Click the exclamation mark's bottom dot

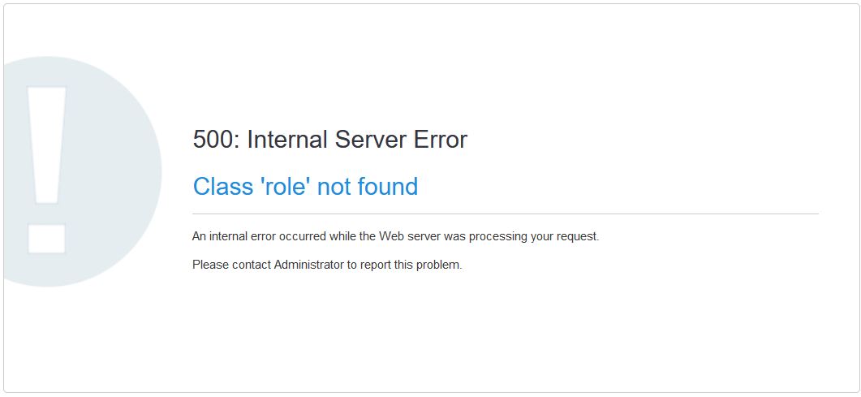coord(46,237)
